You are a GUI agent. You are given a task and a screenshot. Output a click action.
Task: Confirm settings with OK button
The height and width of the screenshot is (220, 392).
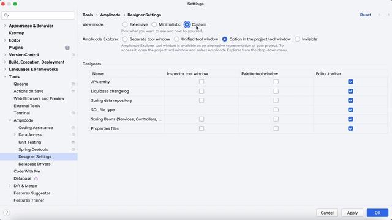(377, 213)
